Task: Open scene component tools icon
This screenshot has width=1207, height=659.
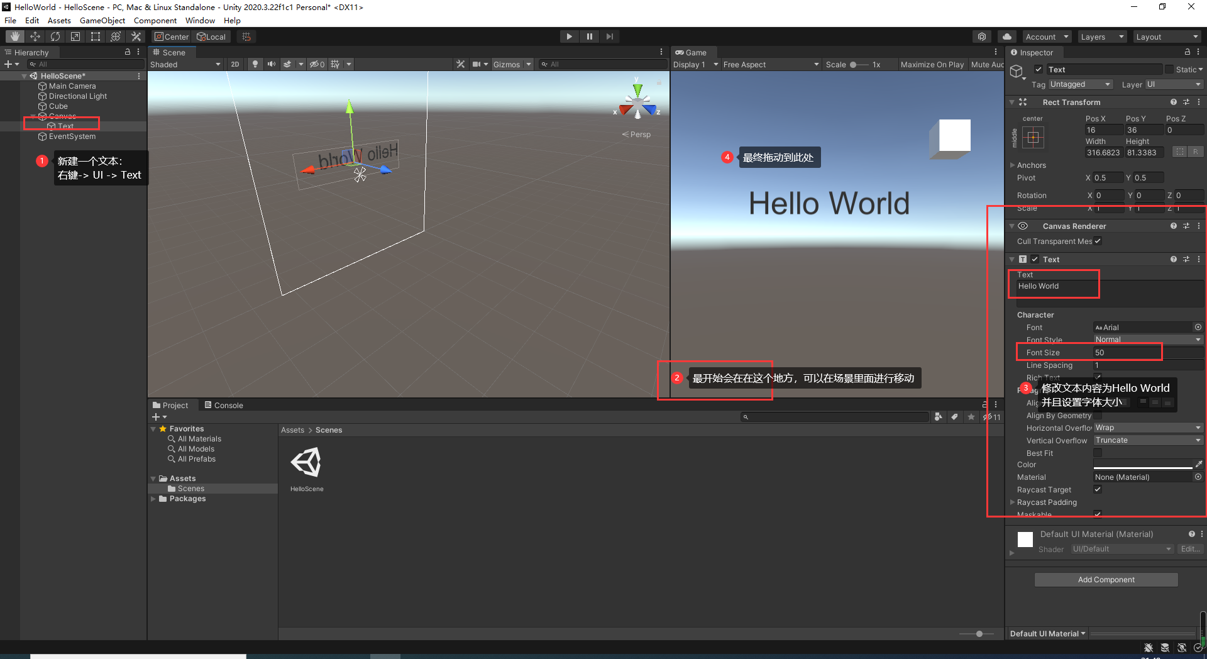Action: click(x=461, y=64)
